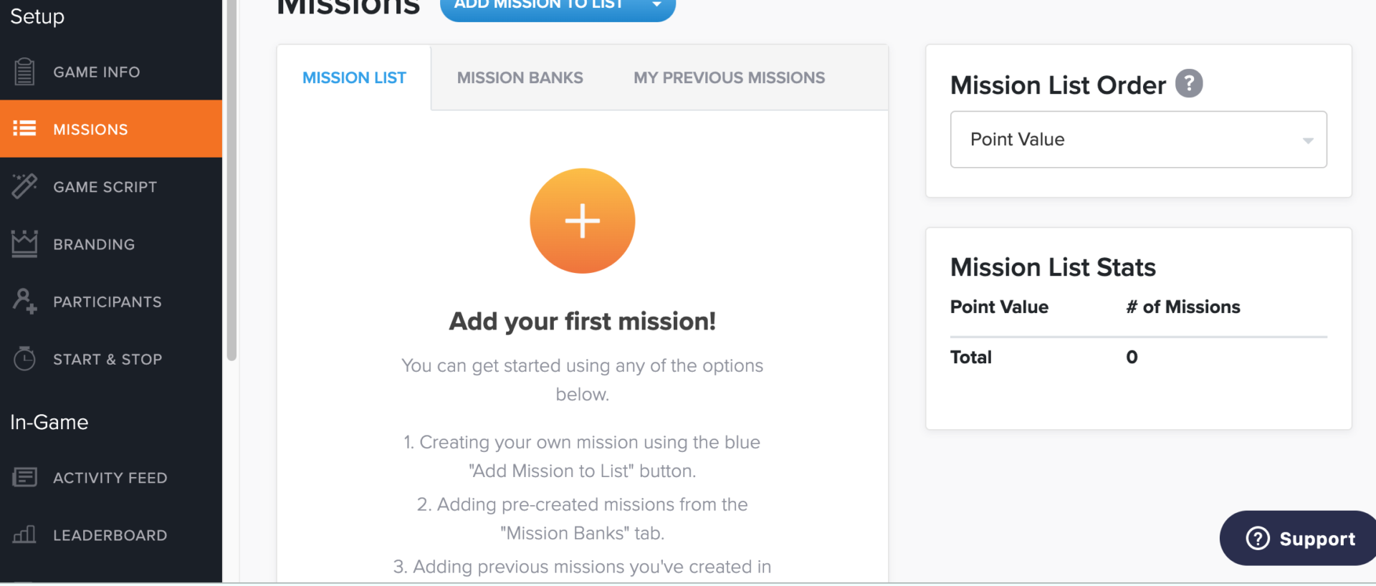Open the Support chat button

click(1300, 539)
